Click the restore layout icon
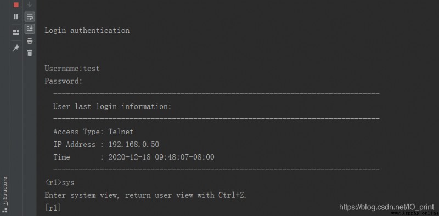The width and height of the screenshot is (439, 216). coord(16,32)
